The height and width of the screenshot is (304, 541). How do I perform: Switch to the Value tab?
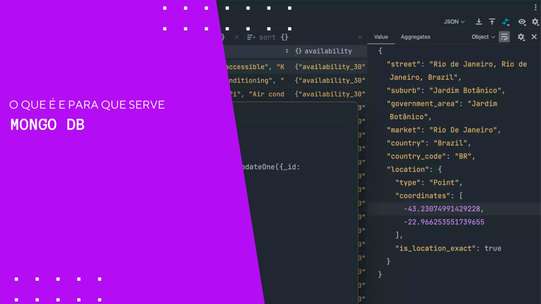click(x=381, y=37)
